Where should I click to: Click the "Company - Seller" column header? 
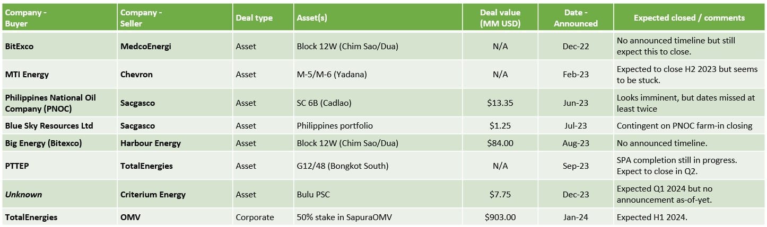coord(141,17)
